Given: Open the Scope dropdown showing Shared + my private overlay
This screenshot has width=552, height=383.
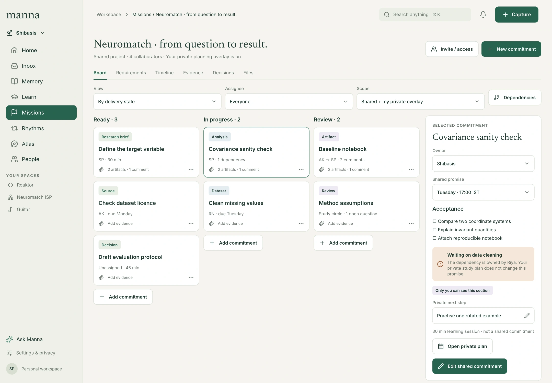Looking at the screenshot, I should [x=420, y=102].
